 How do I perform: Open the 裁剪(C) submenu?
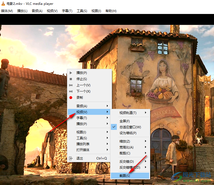[130, 153]
